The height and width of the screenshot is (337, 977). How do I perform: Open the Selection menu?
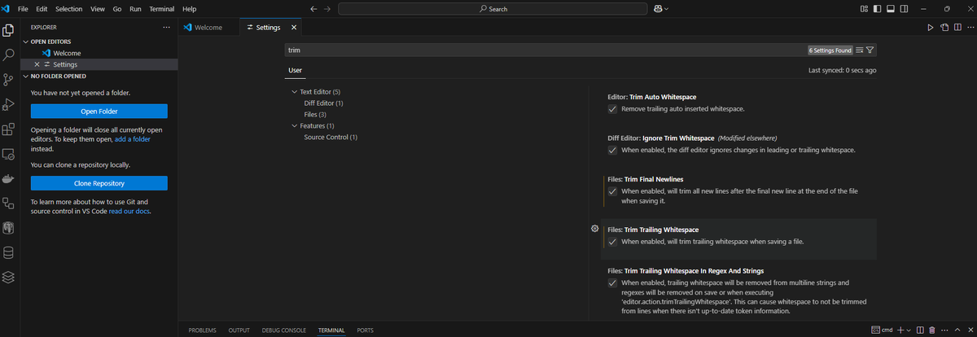pyautogui.click(x=68, y=8)
